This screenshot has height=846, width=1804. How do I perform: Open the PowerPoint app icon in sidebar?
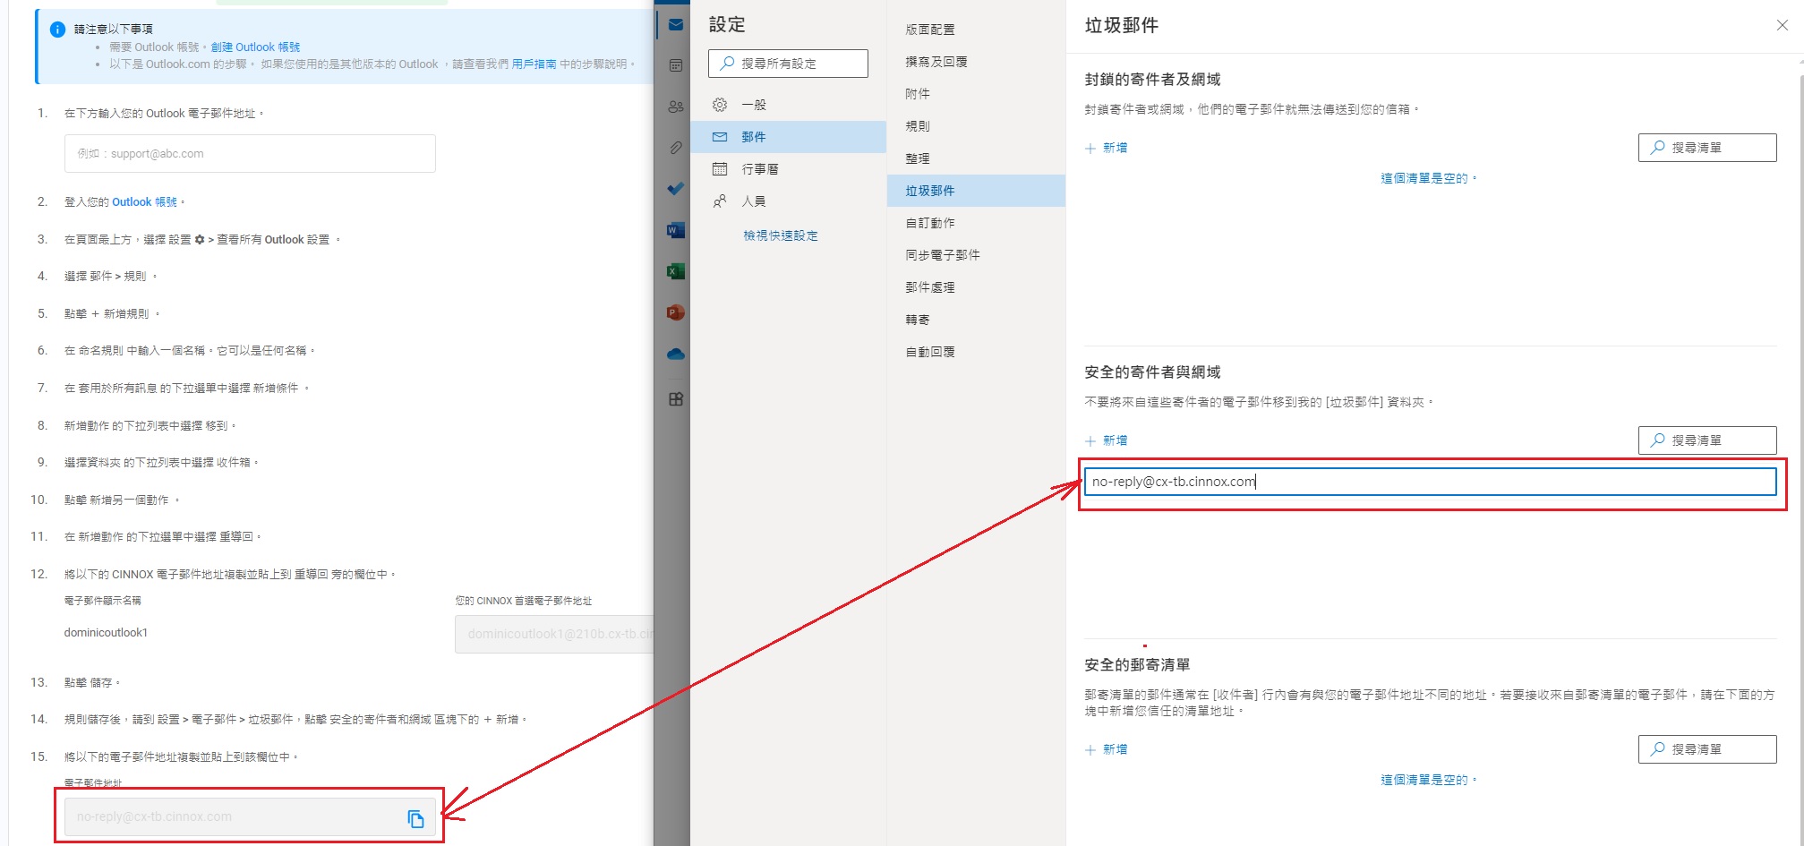[676, 312]
